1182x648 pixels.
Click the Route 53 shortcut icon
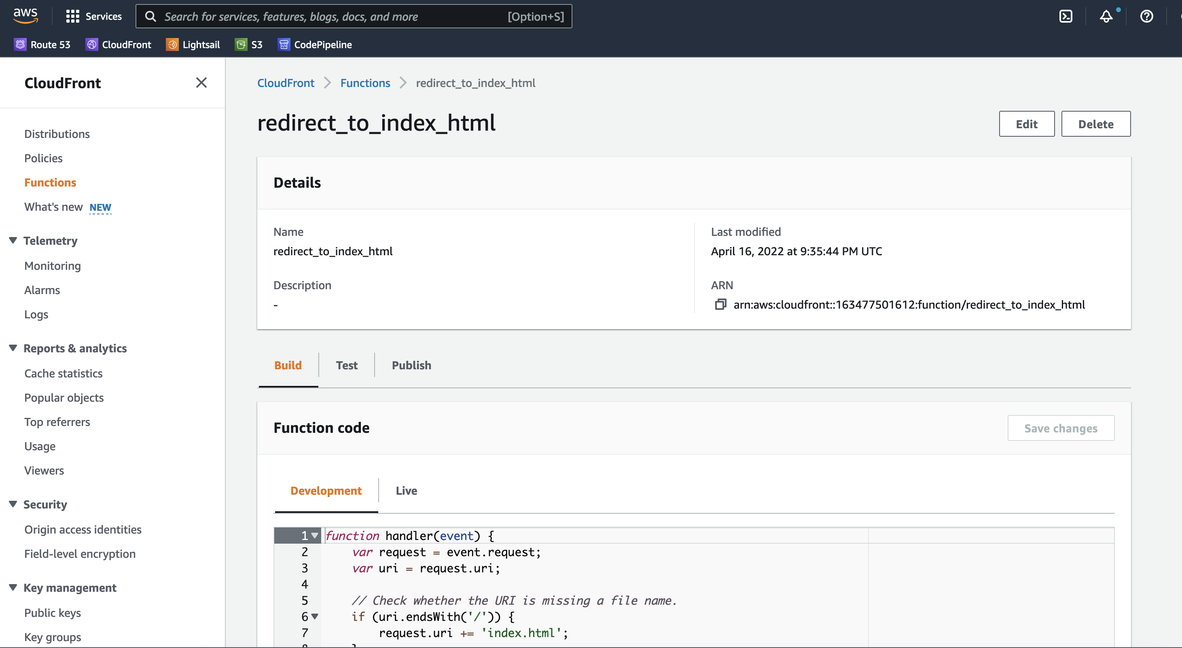[x=20, y=44]
